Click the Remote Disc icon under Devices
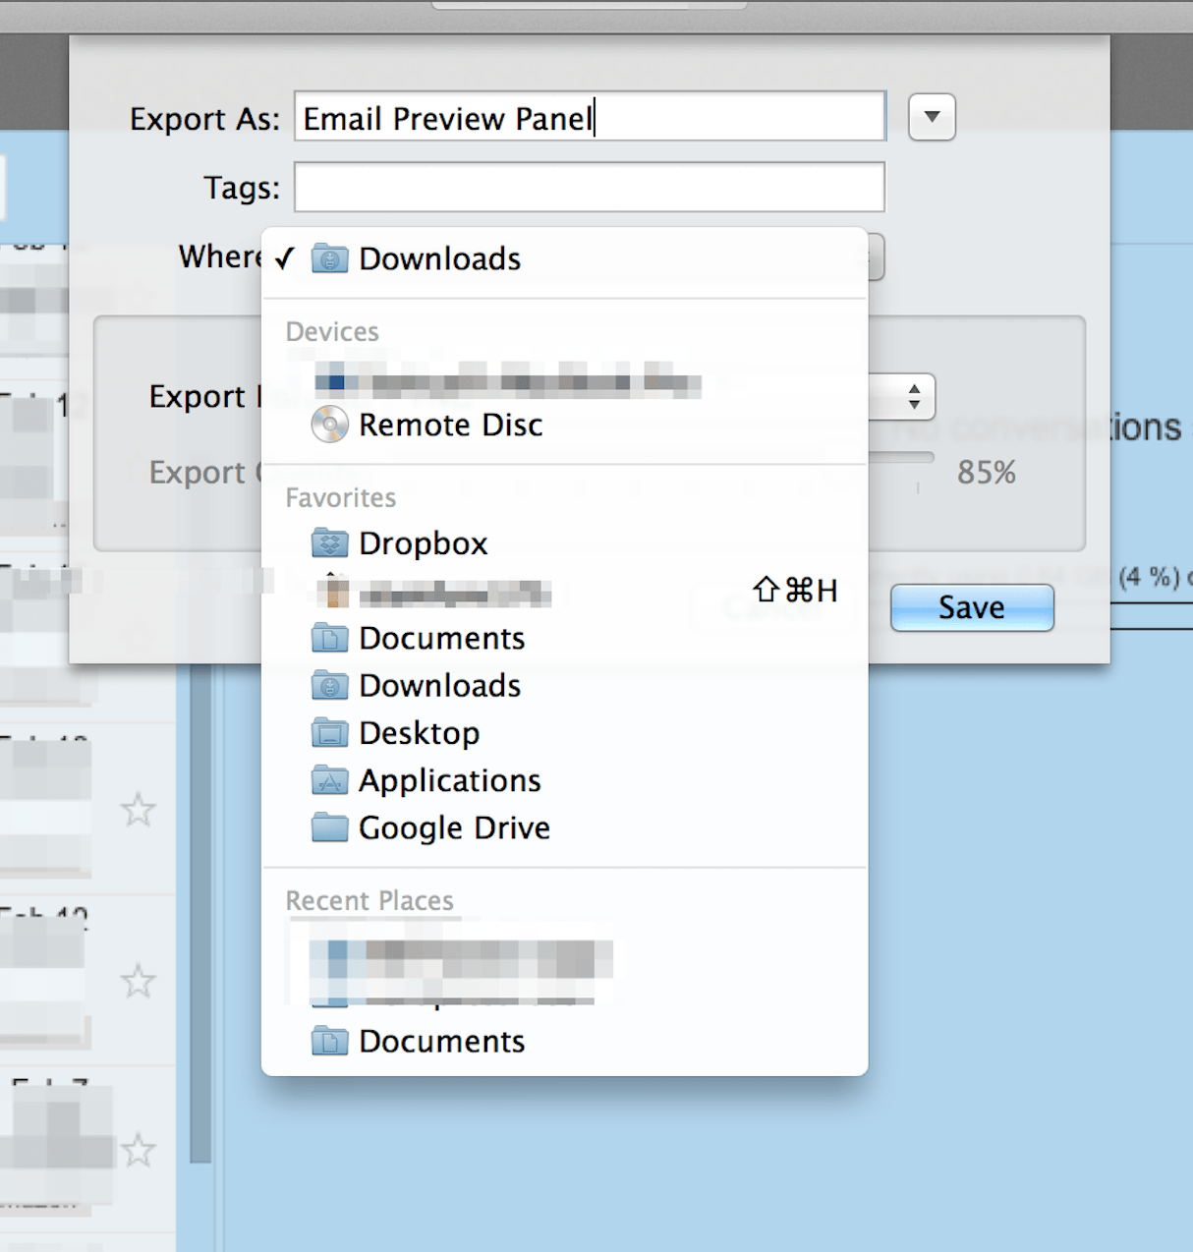The height and width of the screenshot is (1252, 1193). (x=330, y=425)
